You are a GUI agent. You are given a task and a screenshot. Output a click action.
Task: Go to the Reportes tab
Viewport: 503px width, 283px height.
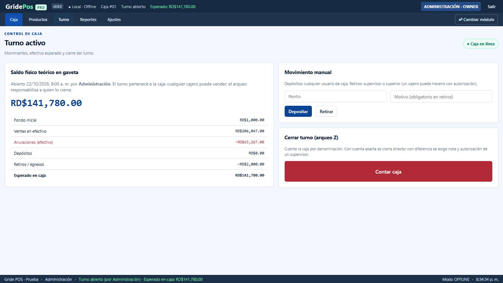pyautogui.click(x=88, y=20)
